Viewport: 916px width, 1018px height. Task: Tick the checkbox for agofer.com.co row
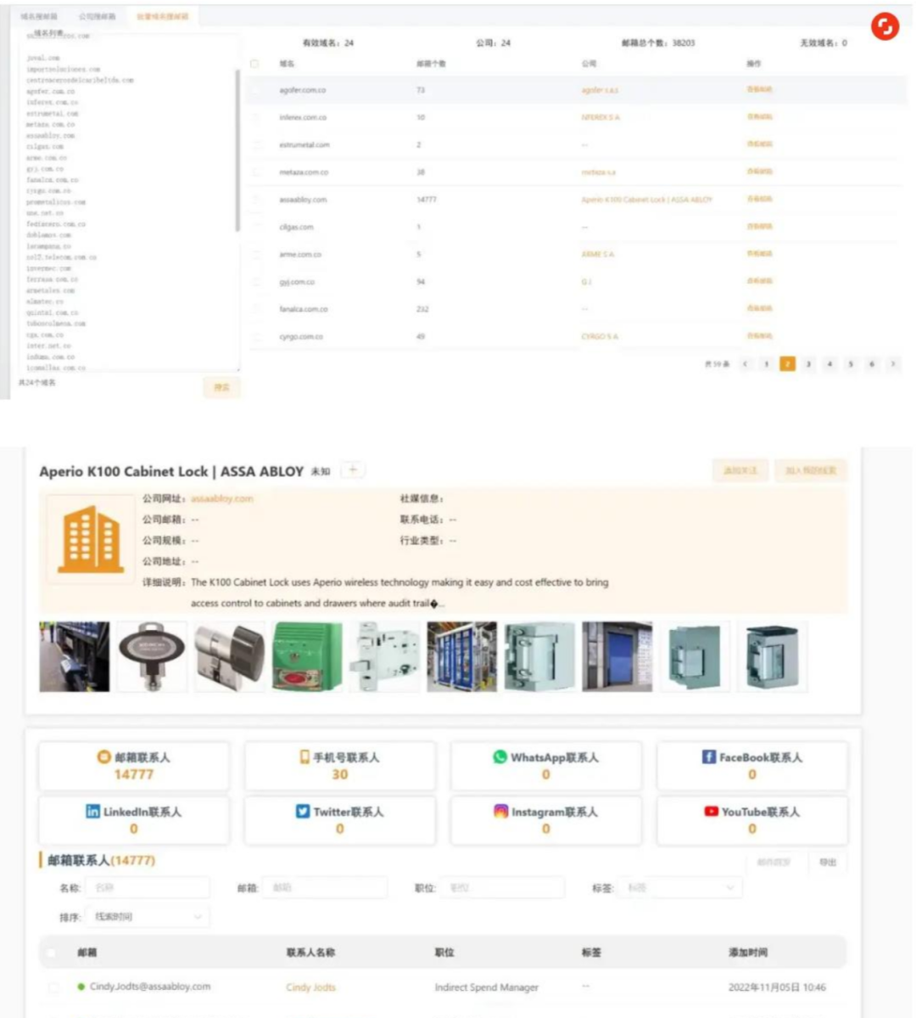click(257, 90)
